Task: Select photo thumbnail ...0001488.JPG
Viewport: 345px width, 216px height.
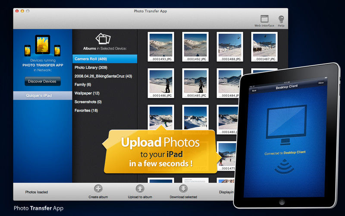Action: point(230,47)
